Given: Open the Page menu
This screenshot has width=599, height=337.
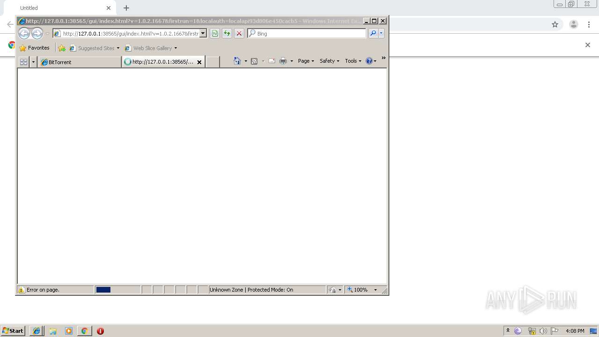Looking at the screenshot, I should pyautogui.click(x=306, y=61).
